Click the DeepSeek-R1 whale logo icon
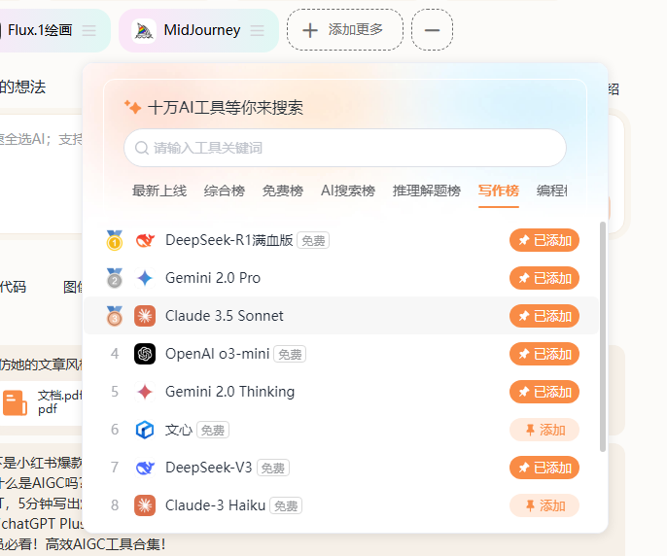 pyautogui.click(x=145, y=240)
